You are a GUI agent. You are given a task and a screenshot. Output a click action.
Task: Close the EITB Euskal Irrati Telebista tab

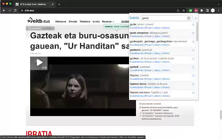click(52, 5)
